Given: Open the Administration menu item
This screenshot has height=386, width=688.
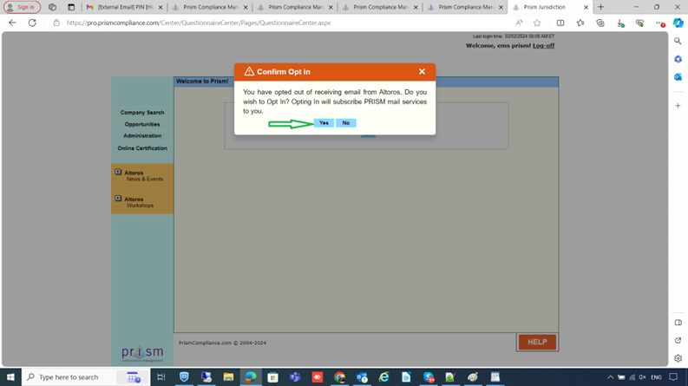Looking at the screenshot, I should pyautogui.click(x=142, y=136).
